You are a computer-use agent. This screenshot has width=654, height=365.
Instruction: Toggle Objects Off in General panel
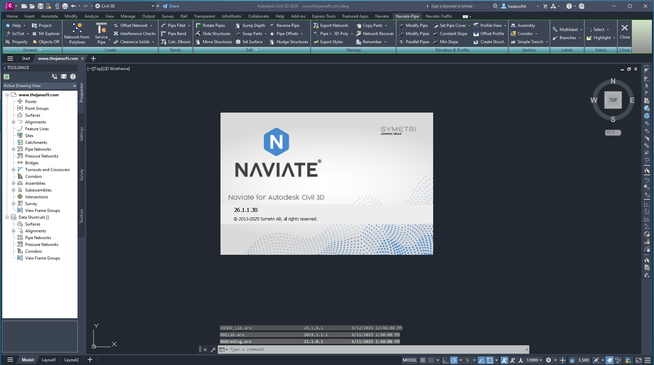[x=46, y=42]
